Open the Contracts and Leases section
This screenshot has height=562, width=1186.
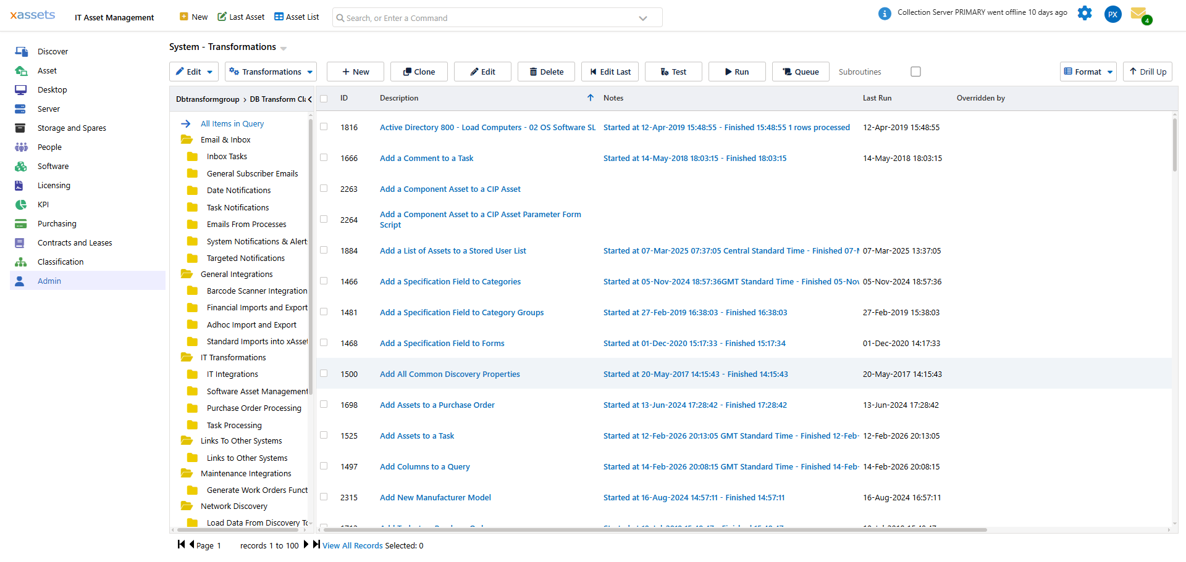pos(75,242)
